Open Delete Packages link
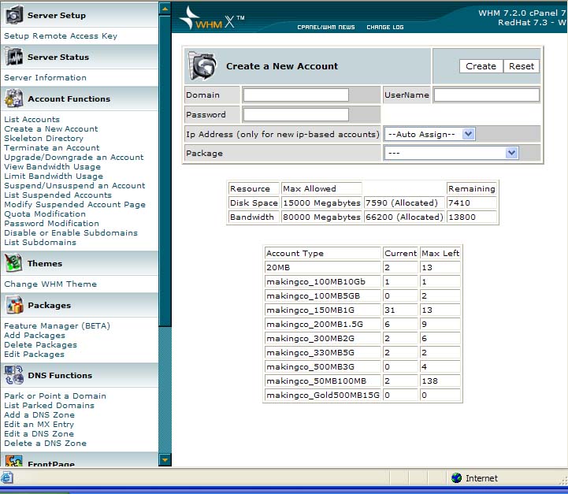This screenshot has height=494, width=568. tap(41, 344)
